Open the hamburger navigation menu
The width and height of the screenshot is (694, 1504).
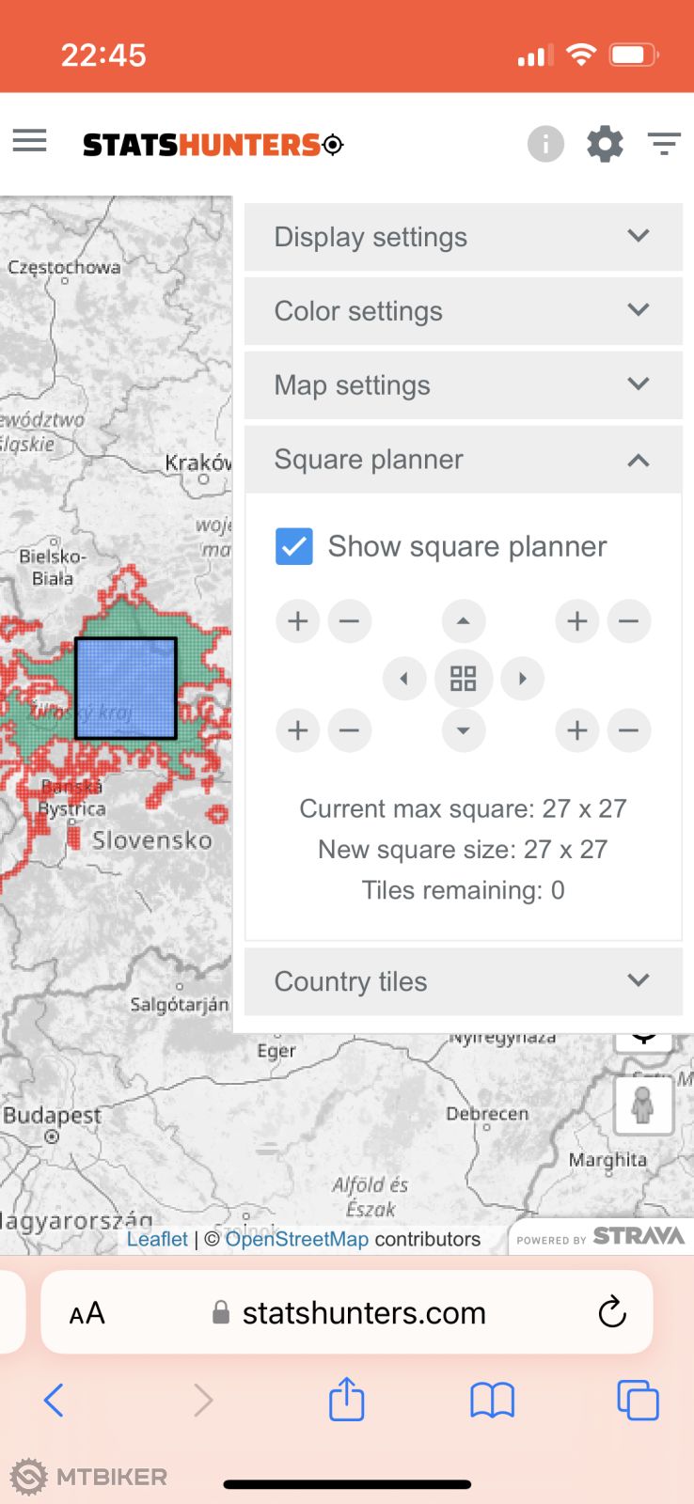(29, 142)
